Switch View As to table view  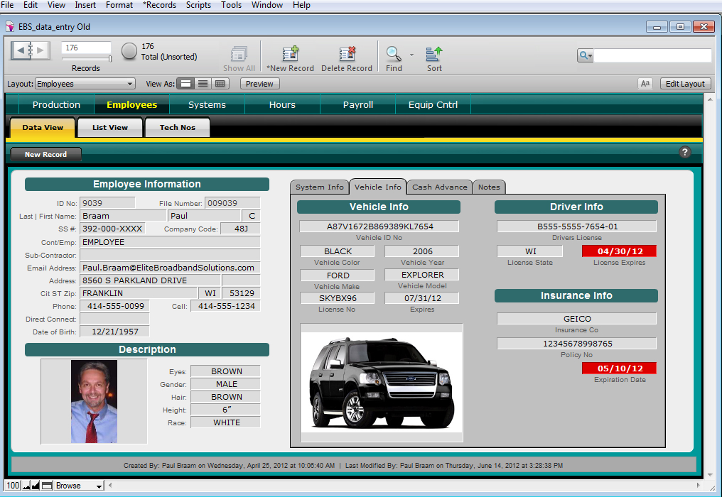coord(220,84)
